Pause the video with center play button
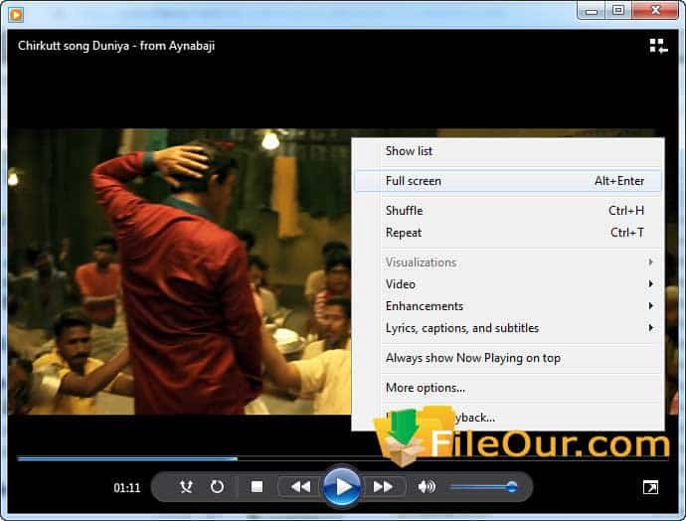The width and height of the screenshot is (686, 521). [341, 486]
